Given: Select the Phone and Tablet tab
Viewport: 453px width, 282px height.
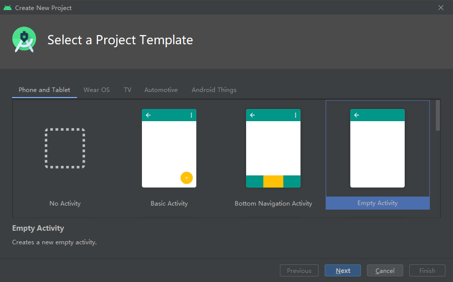Looking at the screenshot, I should (44, 90).
